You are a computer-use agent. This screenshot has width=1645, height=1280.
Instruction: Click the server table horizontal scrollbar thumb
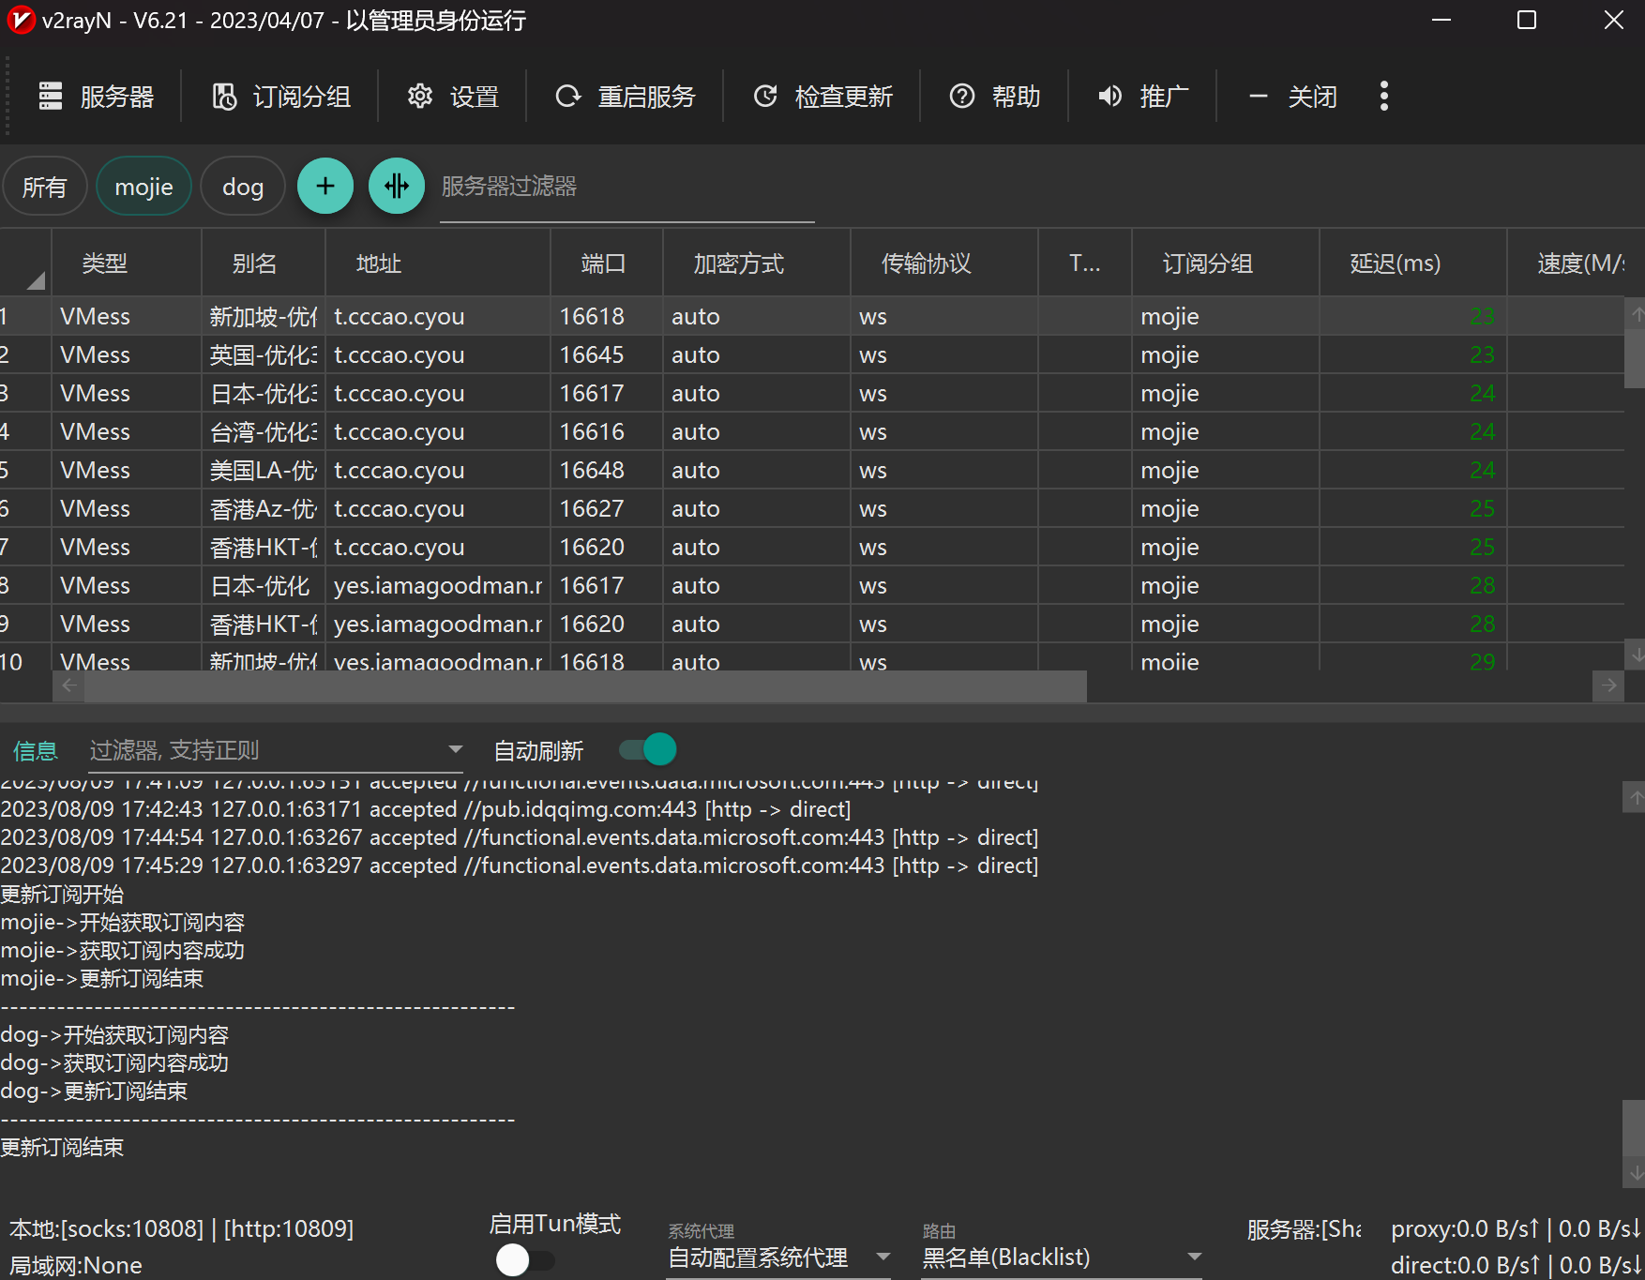[x=585, y=685]
